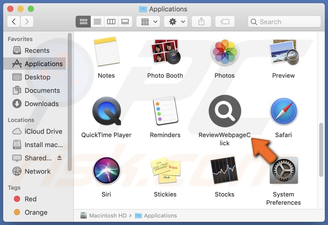The height and width of the screenshot is (225, 328).
Task: Go forward with the right chevron button
Action: coord(27,22)
